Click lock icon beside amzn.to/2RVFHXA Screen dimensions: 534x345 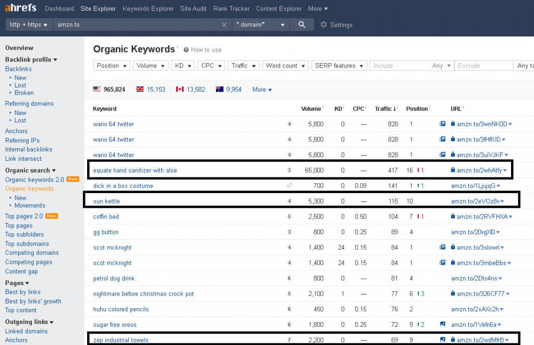point(453,216)
